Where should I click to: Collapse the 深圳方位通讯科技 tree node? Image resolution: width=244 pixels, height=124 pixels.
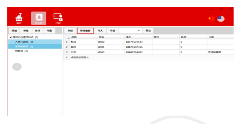[x=10, y=37]
